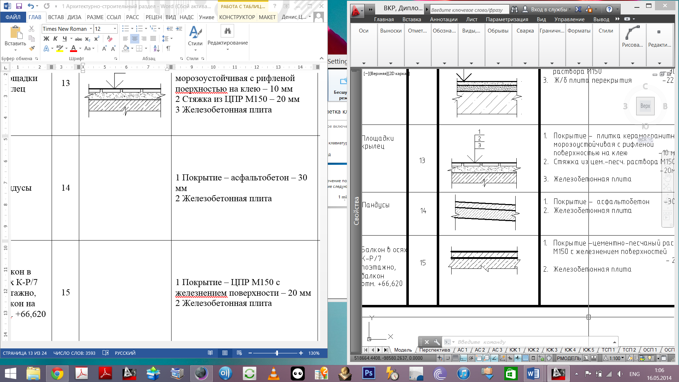This screenshot has height=382, width=679.
Task: Open the font size 12 dropdown
Action: (115, 29)
